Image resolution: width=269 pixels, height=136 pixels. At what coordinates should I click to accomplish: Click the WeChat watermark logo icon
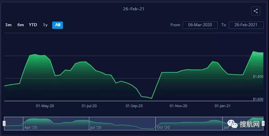tap(235, 124)
